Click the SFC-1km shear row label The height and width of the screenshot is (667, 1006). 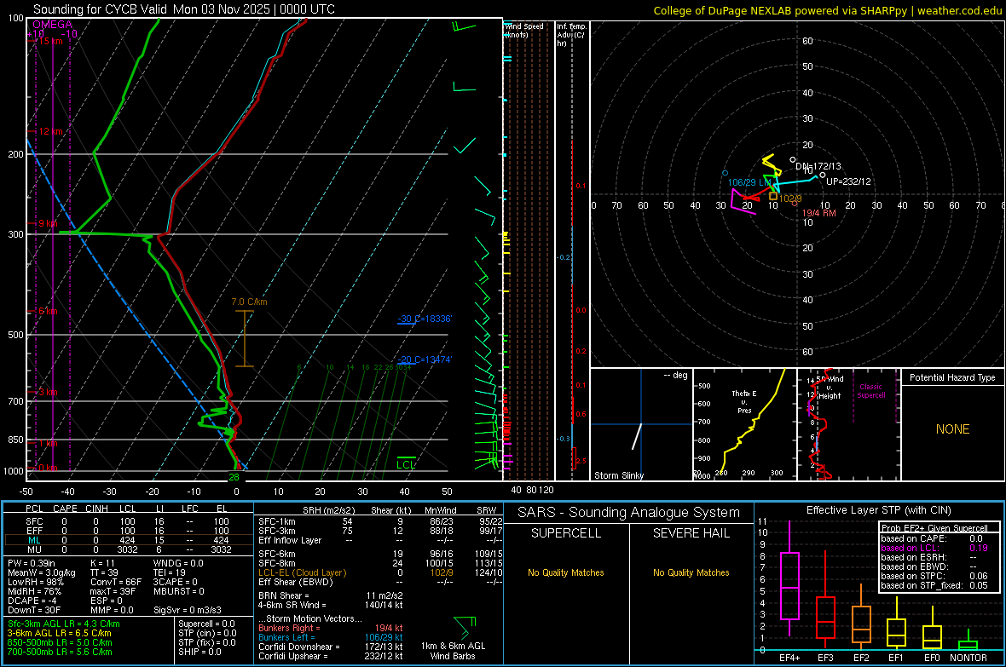coord(277,521)
